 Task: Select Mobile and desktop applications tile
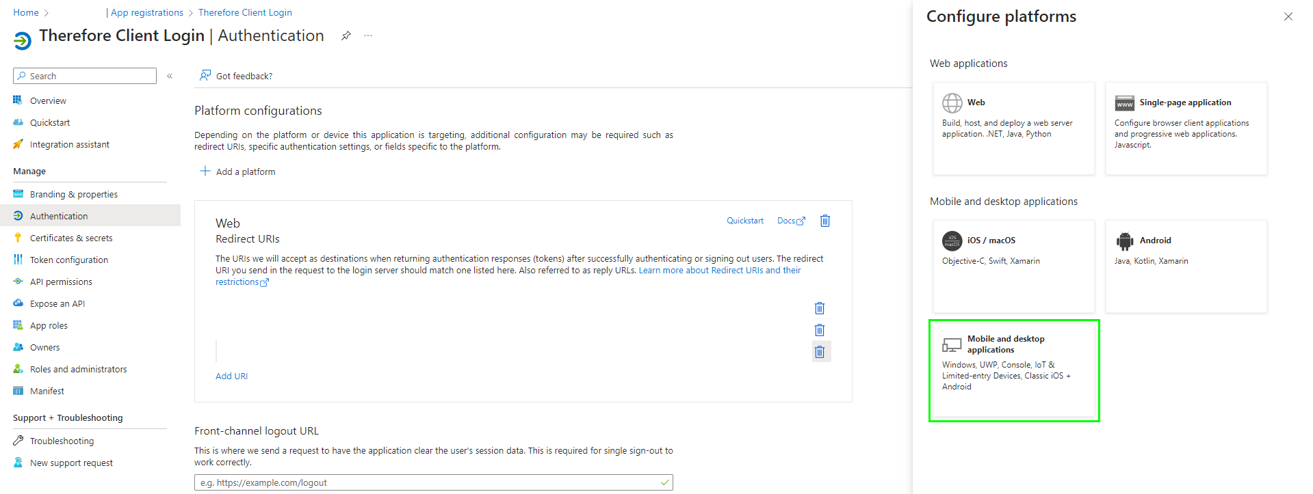coord(1013,370)
